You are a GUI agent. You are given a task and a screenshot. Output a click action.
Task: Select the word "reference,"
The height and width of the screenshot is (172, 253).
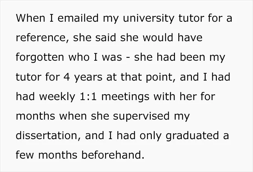[42, 38]
